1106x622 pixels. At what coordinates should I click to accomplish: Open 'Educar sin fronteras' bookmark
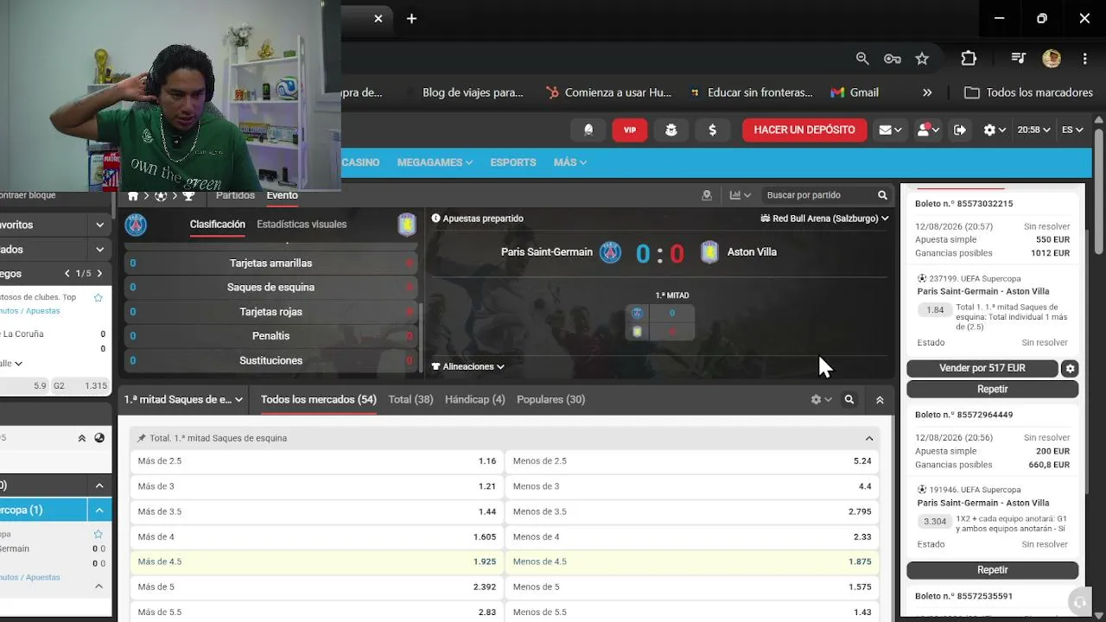point(751,92)
